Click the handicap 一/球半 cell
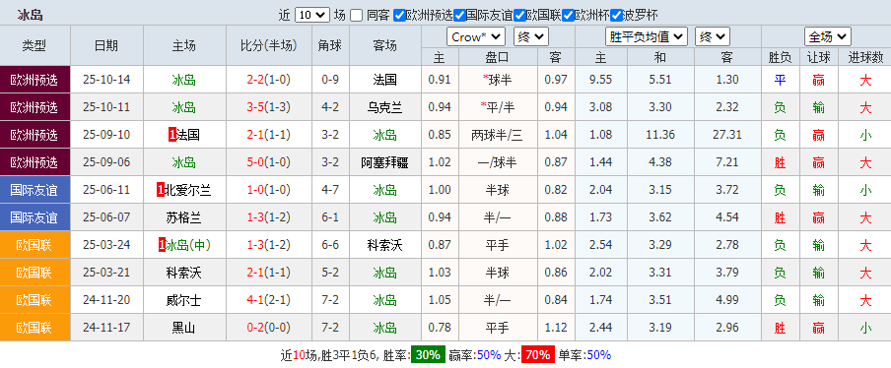 tap(497, 162)
